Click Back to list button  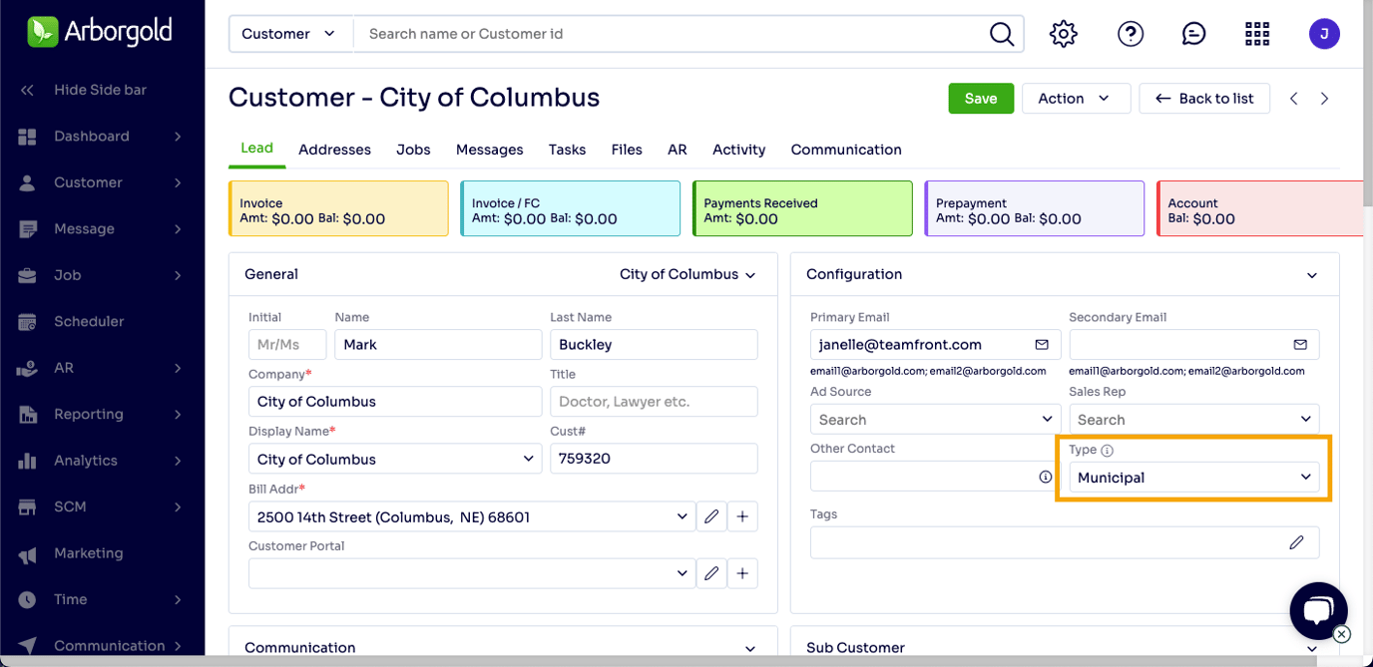pyautogui.click(x=1204, y=99)
